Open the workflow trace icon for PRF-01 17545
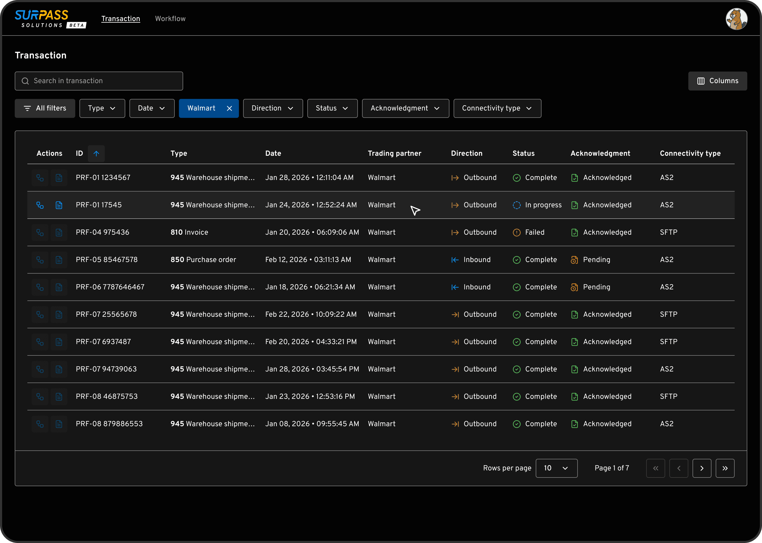The width and height of the screenshot is (762, 543). tap(40, 205)
